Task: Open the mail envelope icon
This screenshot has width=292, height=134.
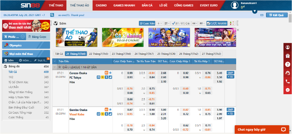Action: [262, 15]
